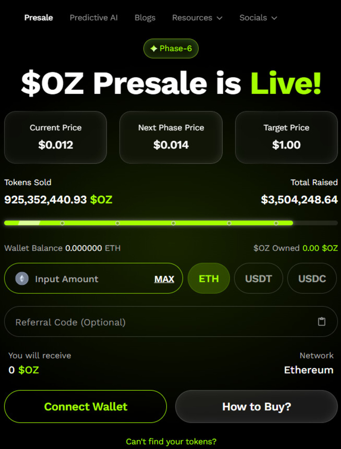Open the How to Buy guide
Image resolution: width=341 pixels, height=449 pixels.
pos(257,407)
